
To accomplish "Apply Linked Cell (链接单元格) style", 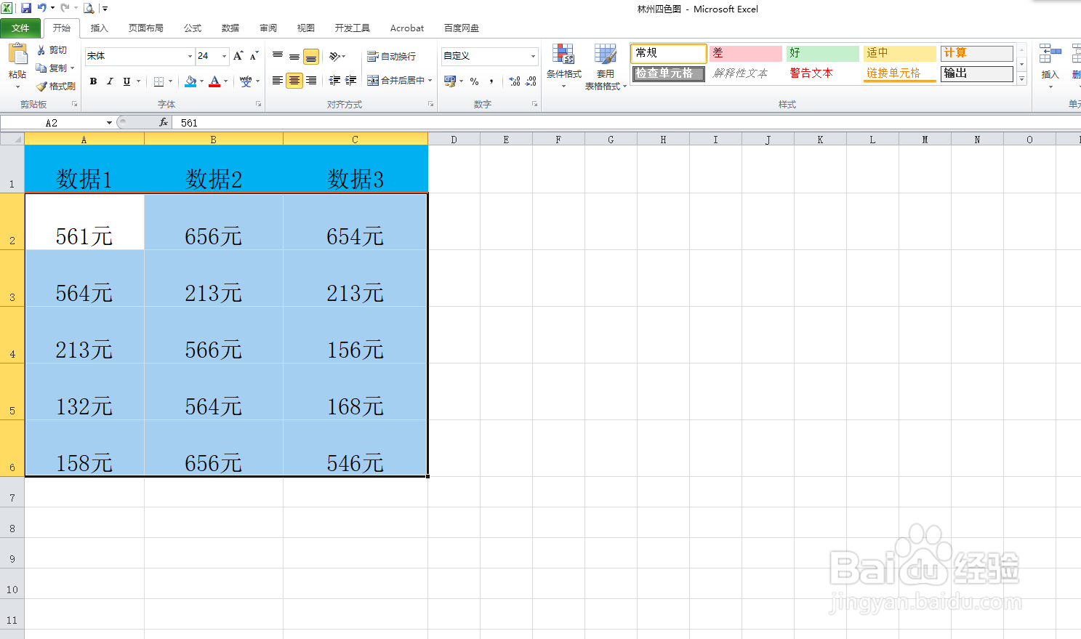I will [899, 73].
